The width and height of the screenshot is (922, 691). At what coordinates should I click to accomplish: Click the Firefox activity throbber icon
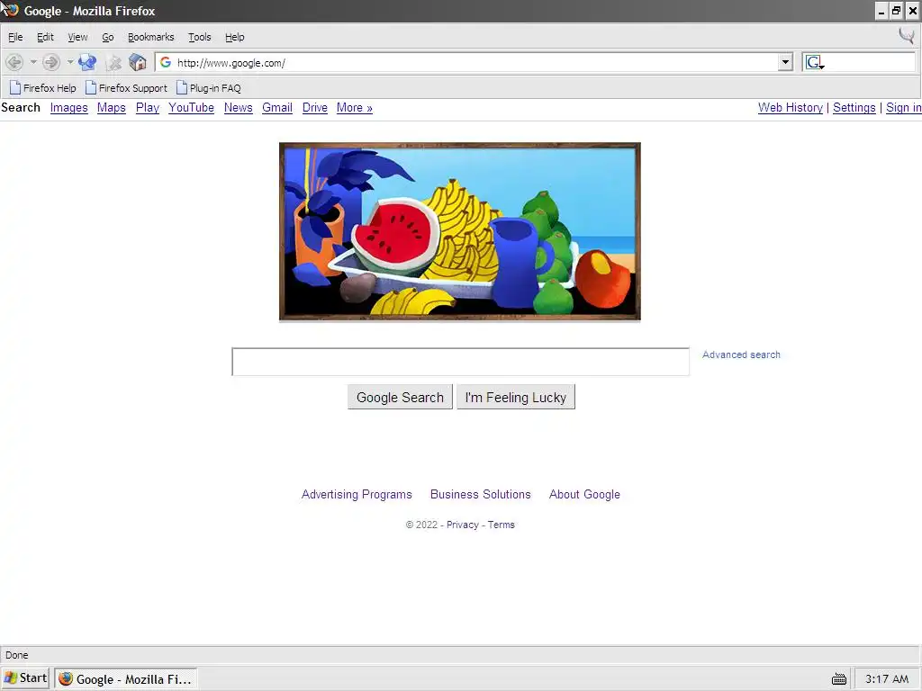click(x=907, y=36)
